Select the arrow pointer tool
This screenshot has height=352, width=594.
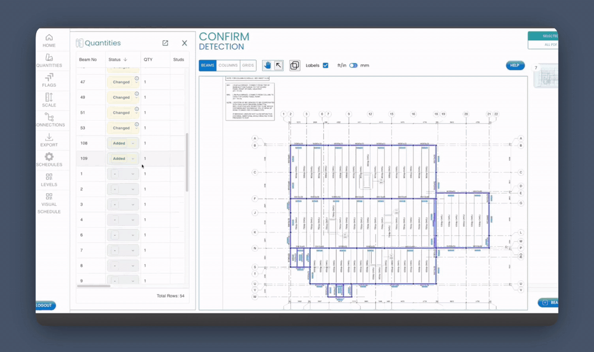pyautogui.click(x=279, y=65)
